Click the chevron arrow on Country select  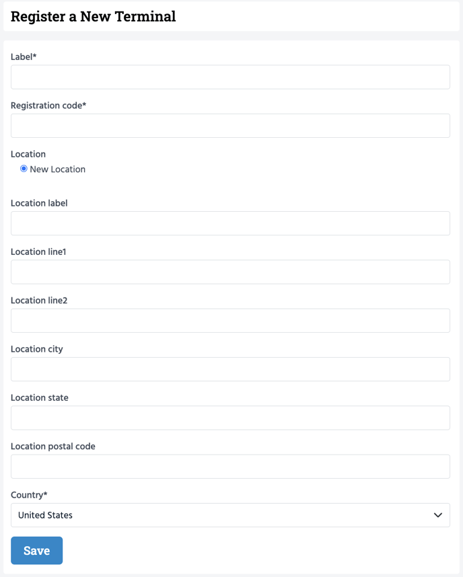(x=438, y=515)
